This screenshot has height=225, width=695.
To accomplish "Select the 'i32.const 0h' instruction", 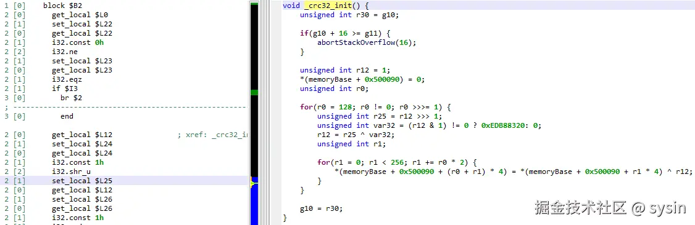I will click(78, 43).
